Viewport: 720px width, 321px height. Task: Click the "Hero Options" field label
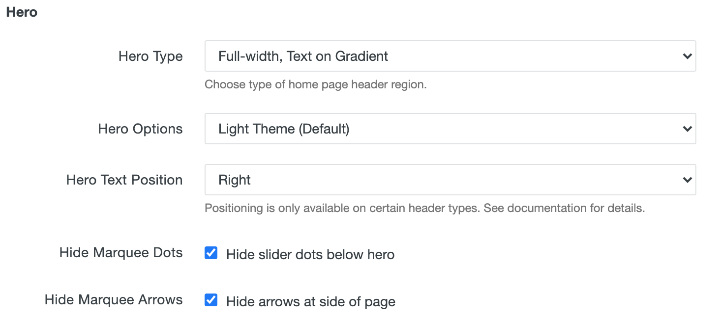pyautogui.click(x=140, y=129)
